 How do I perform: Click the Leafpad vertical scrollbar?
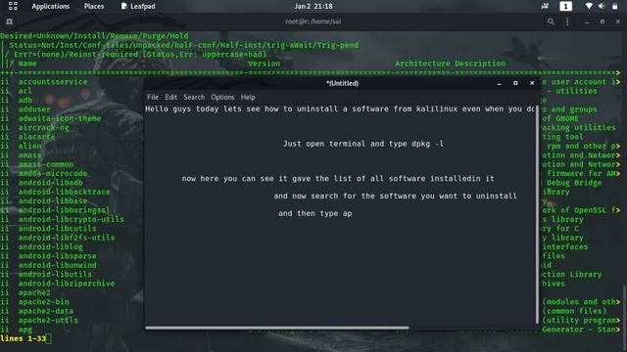[537, 214]
